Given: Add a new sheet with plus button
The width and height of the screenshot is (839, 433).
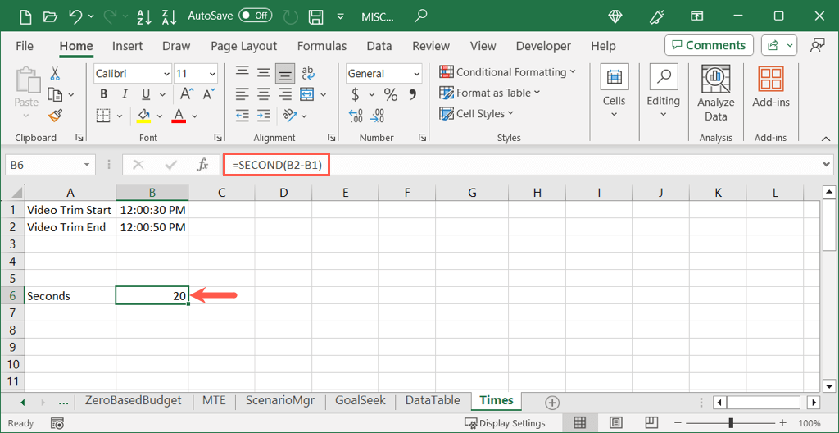Looking at the screenshot, I should (x=551, y=402).
